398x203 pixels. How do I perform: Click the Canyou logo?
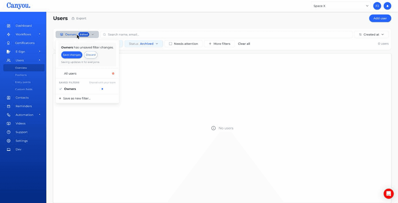pyautogui.click(x=18, y=6)
